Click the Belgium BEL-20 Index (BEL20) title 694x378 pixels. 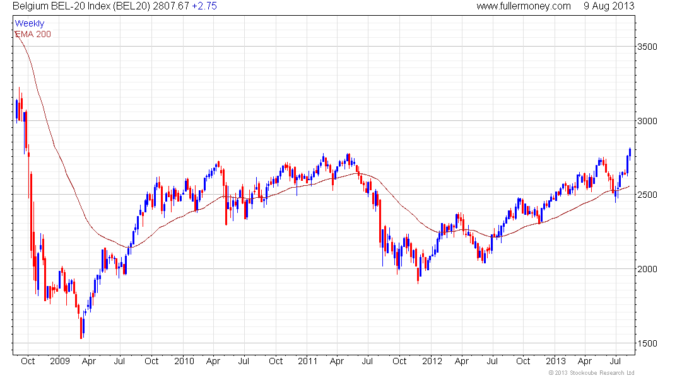point(81,6)
